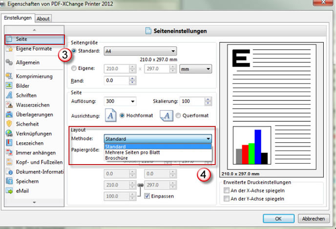This screenshot has width=336, height=229.
Task: Click the Rand margin input field
Action: (x=117, y=80)
